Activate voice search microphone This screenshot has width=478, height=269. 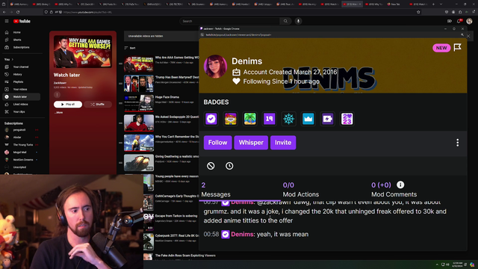point(298,21)
